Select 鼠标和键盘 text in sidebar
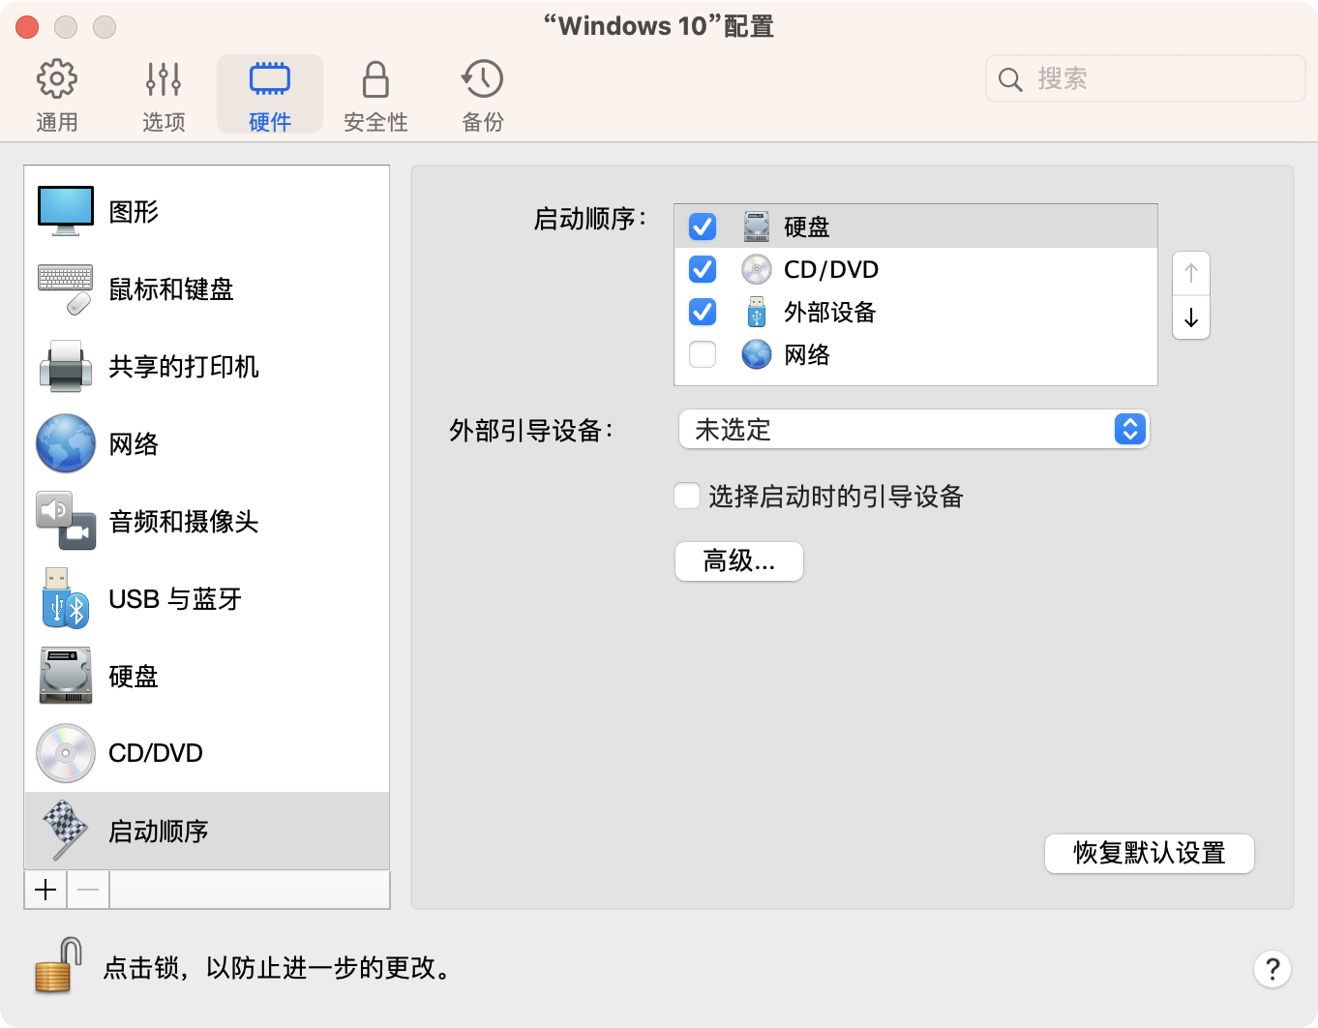Image resolution: width=1318 pixels, height=1028 pixels. coord(171,288)
